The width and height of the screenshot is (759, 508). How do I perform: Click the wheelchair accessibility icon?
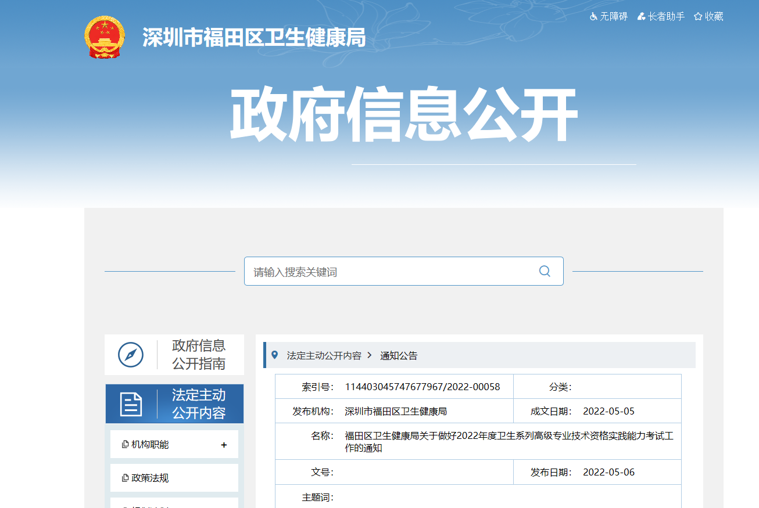[x=593, y=17]
